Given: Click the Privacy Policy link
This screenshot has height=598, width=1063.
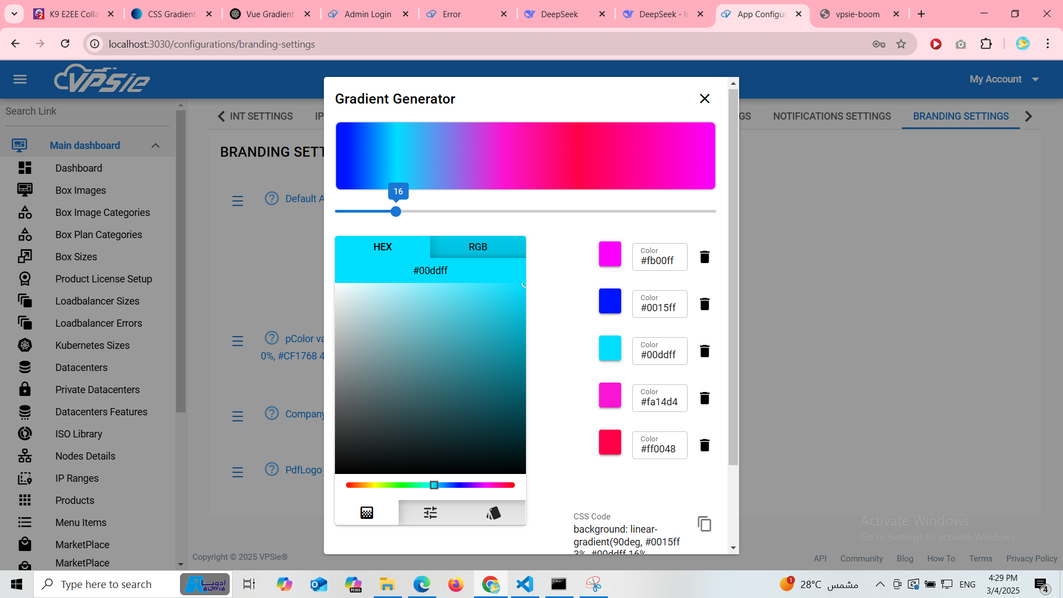Looking at the screenshot, I should point(1031,559).
